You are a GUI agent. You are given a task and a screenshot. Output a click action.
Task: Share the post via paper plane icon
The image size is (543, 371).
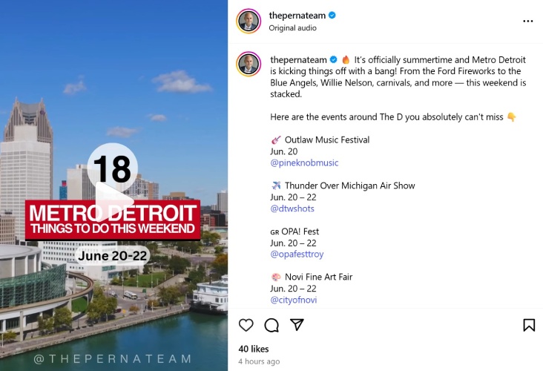[x=297, y=324]
